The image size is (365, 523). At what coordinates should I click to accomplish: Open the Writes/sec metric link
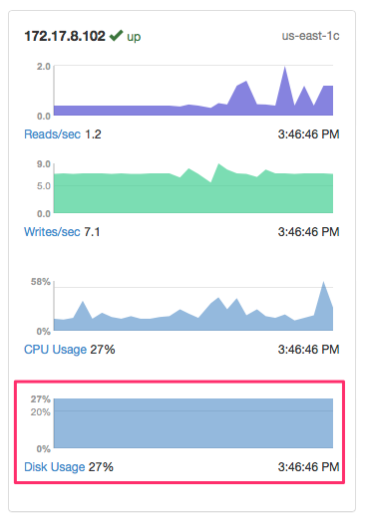pyautogui.click(x=52, y=232)
